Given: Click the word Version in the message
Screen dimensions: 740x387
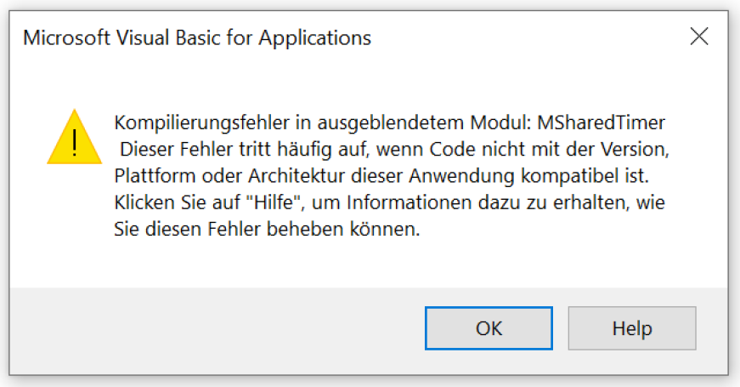Looking at the screenshot, I should coord(635,150).
